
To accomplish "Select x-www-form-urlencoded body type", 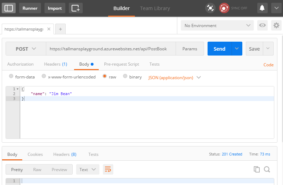I will coord(44,76).
